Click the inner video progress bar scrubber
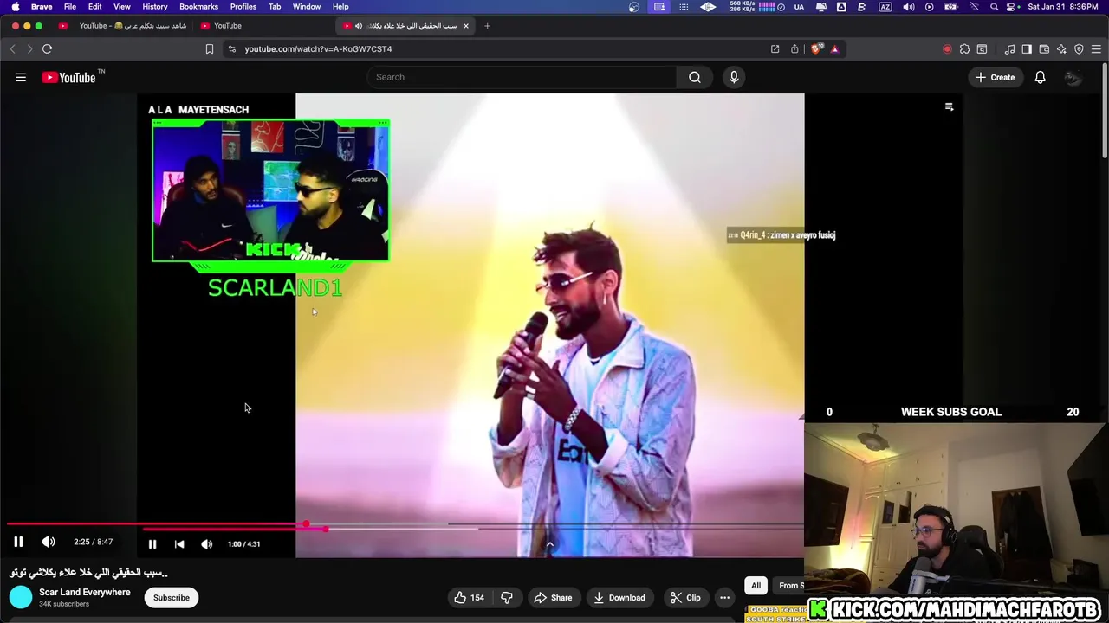The width and height of the screenshot is (1109, 623). [x=325, y=529]
